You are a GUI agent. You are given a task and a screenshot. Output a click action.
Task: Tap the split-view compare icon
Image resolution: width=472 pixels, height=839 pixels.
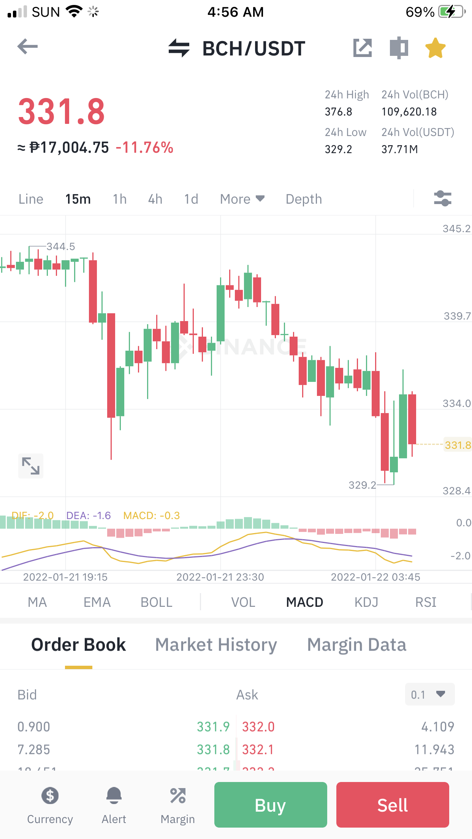pos(399,48)
